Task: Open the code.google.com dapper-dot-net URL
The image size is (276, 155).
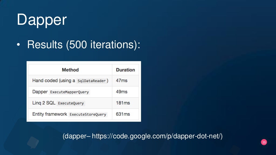Action: [156, 136]
